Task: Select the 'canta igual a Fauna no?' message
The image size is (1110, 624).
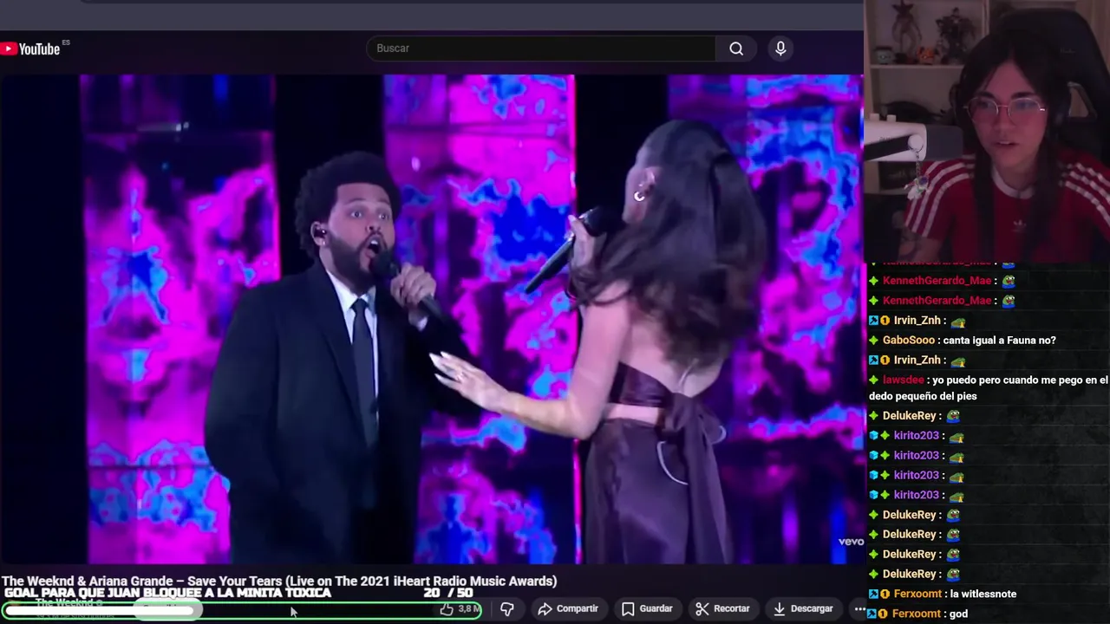Action: (x=999, y=341)
